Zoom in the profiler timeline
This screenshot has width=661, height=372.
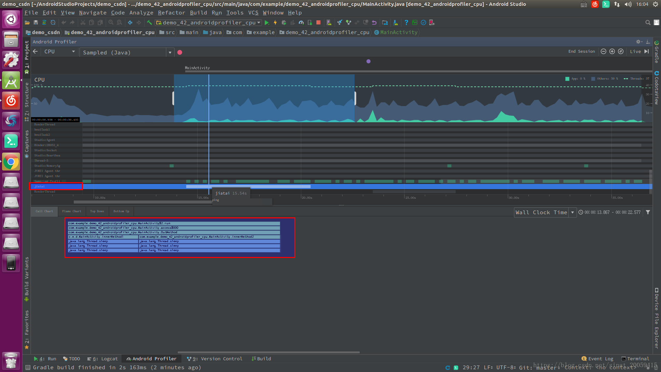(x=612, y=51)
